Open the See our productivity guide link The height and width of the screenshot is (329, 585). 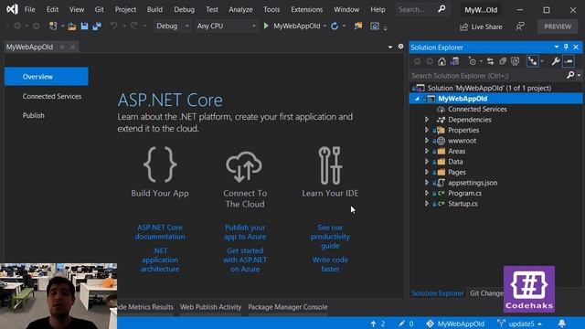tap(330, 236)
